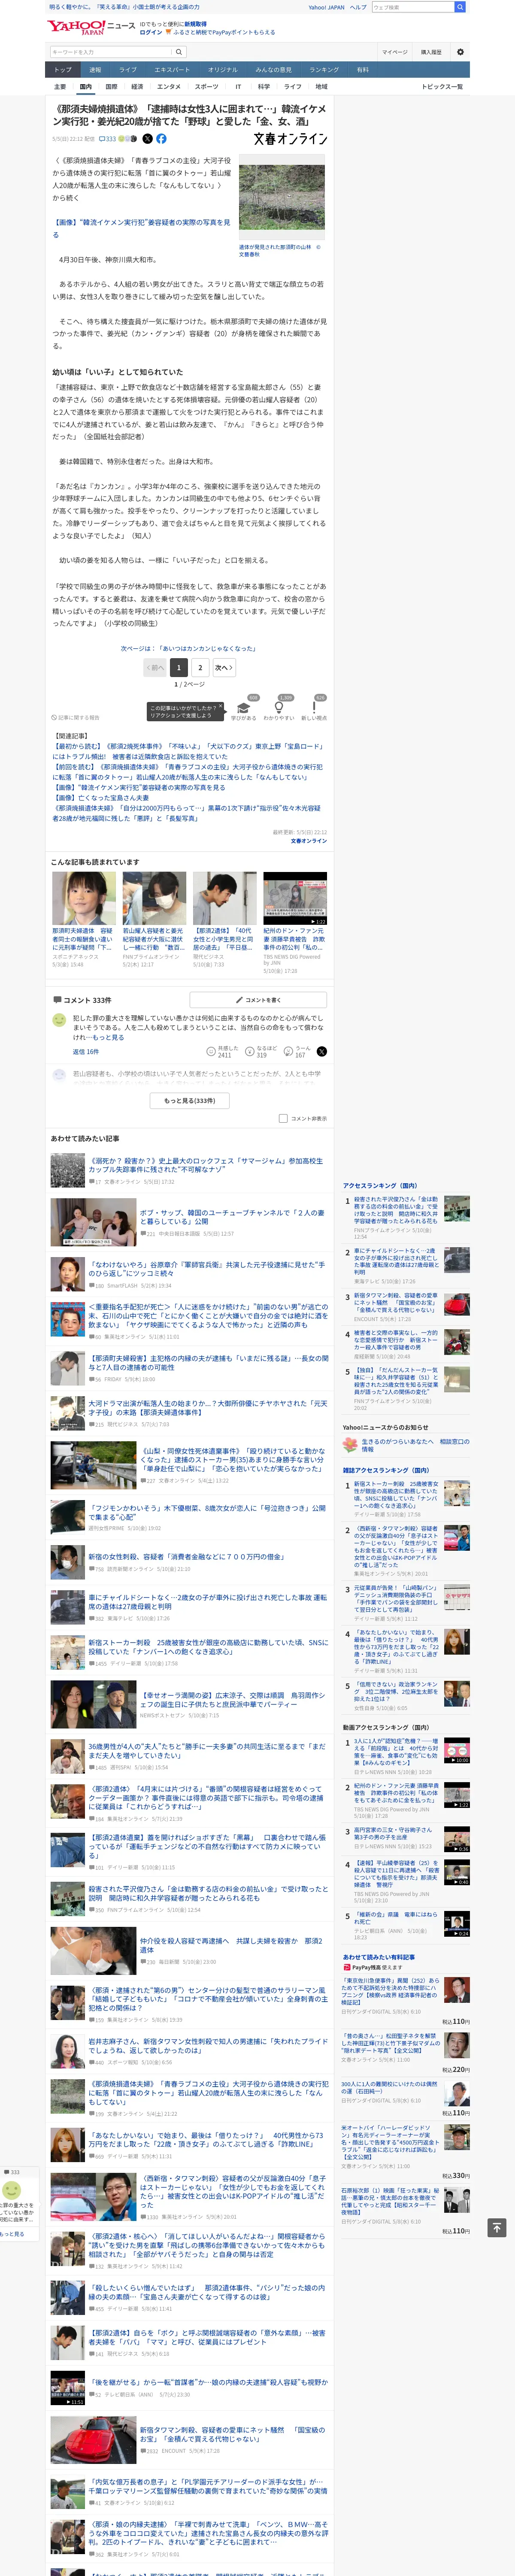The width and height of the screenshot is (515, 2576).
Task: Click the 購入履歴 button
Action: tap(431, 52)
